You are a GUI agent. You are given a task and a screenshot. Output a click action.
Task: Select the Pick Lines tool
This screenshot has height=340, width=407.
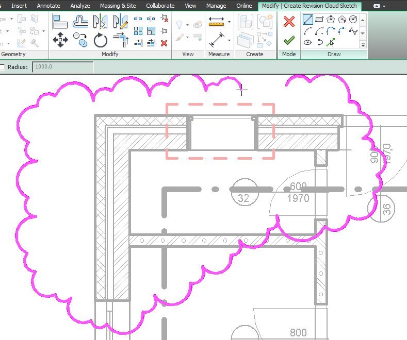click(x=331, y=42)
